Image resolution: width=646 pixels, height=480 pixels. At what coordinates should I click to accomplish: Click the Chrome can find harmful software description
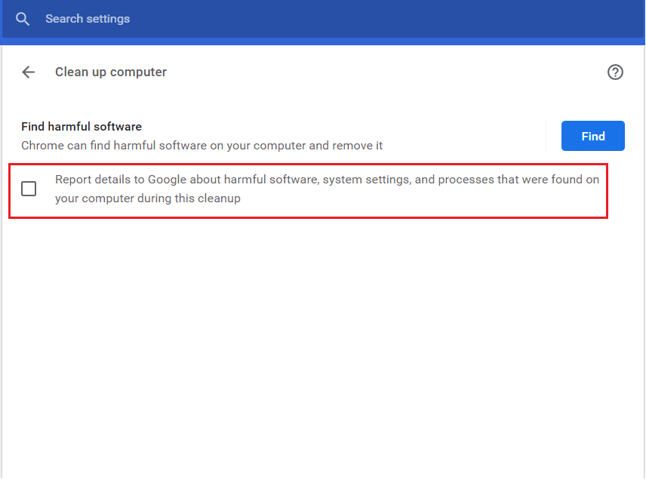pos(201,146)
